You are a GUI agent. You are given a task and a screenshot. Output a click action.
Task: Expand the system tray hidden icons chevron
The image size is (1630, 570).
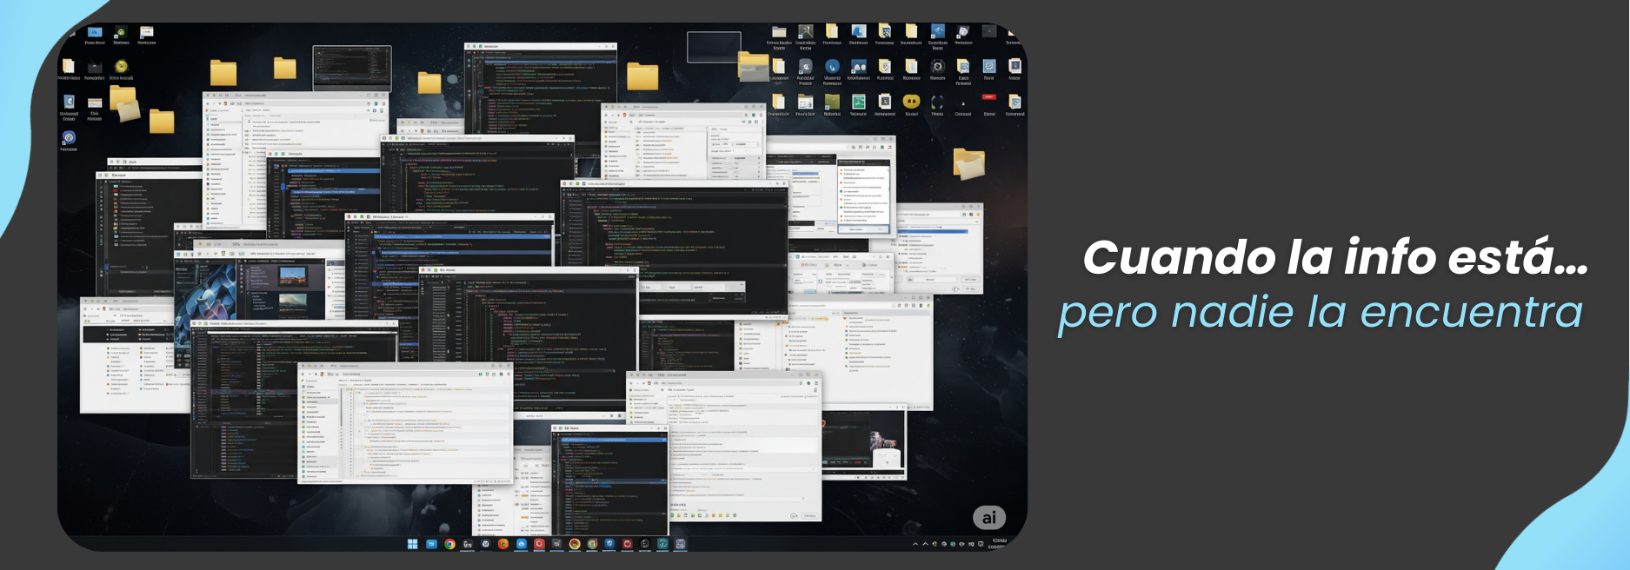(x=915, y=544)
